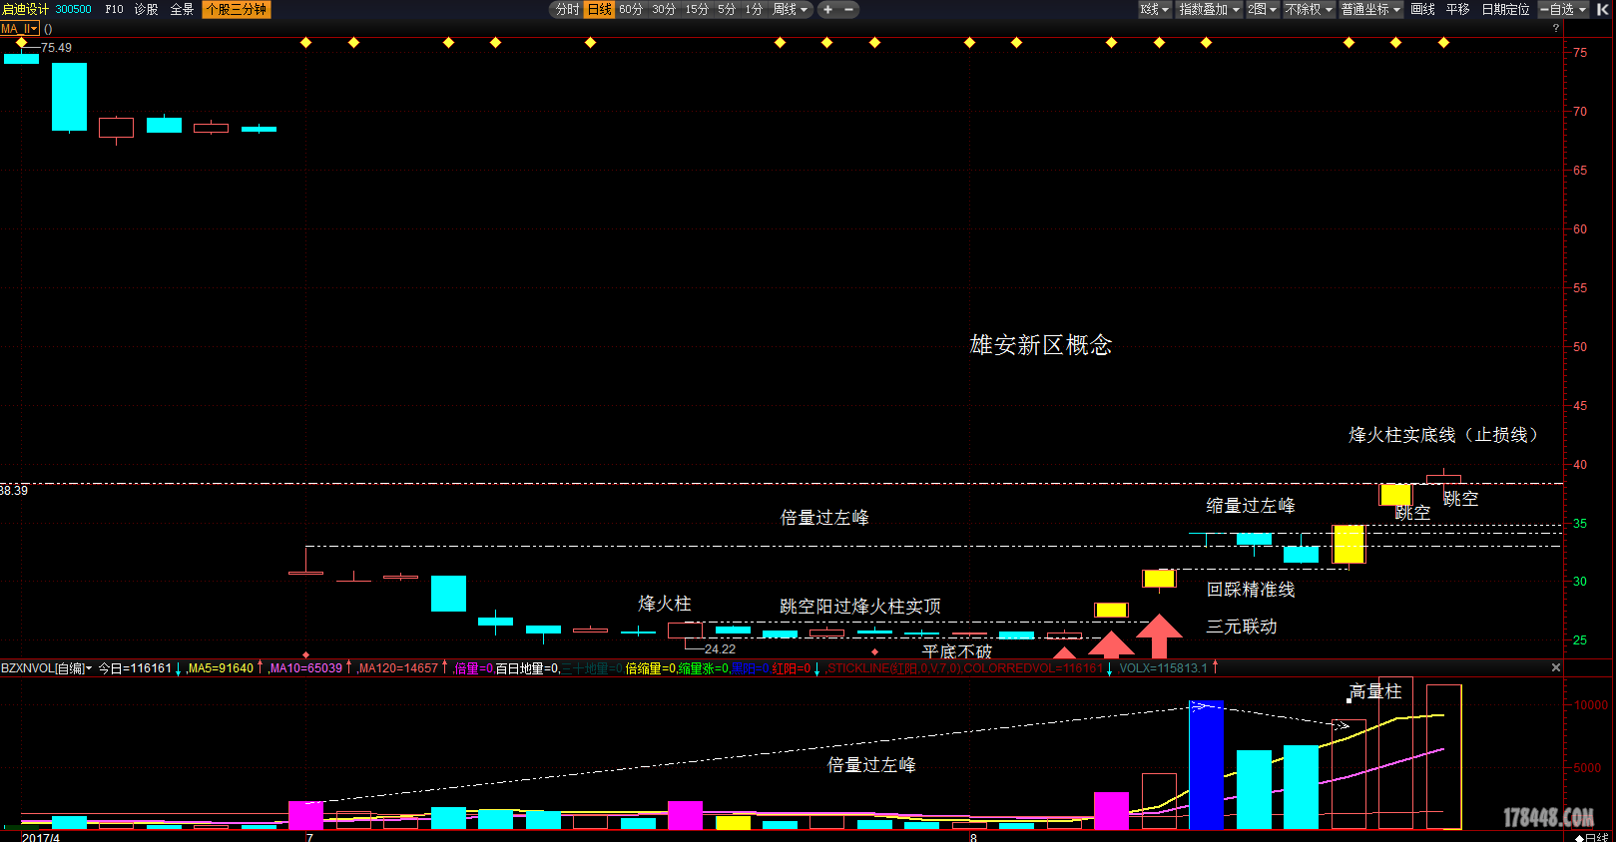This screenshot has width=1616, height=842.
Task: Open the 全景 panorama view
Action: click(182, 9)
